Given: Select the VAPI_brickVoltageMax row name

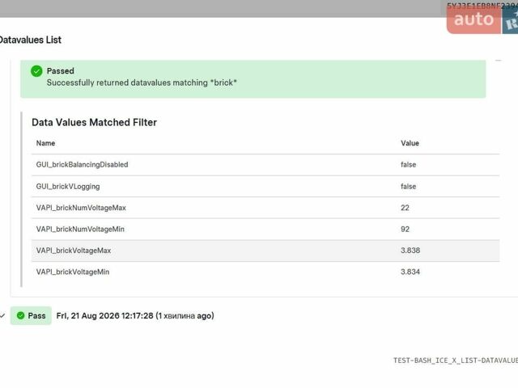Looking at the screenshot, I should (74, 251).
